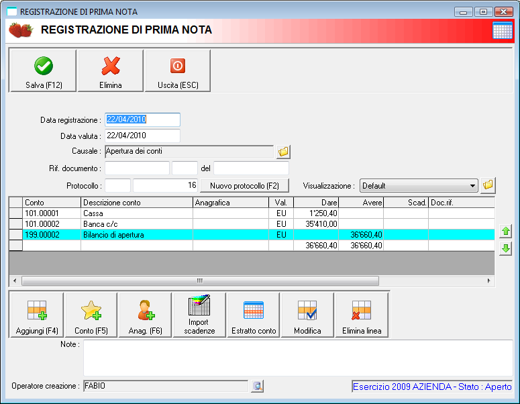Viewport: 520px width, 404px height.
Task: Click the Elimina linea button
Action: pos(362,315)
